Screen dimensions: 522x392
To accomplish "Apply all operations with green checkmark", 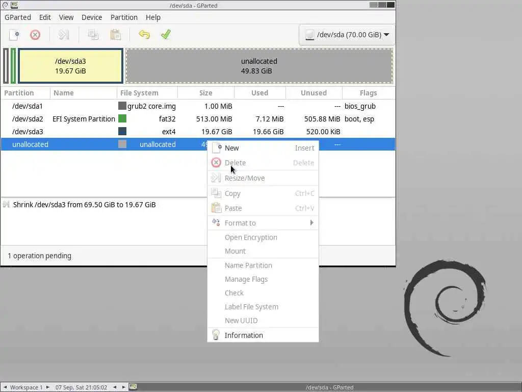I will [166, 35].
